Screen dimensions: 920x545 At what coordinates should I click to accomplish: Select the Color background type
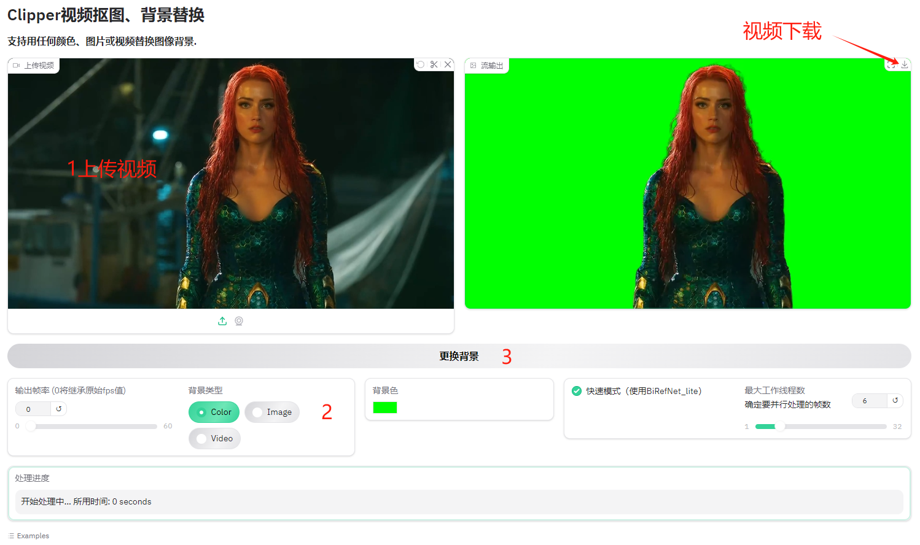(214, 412)
